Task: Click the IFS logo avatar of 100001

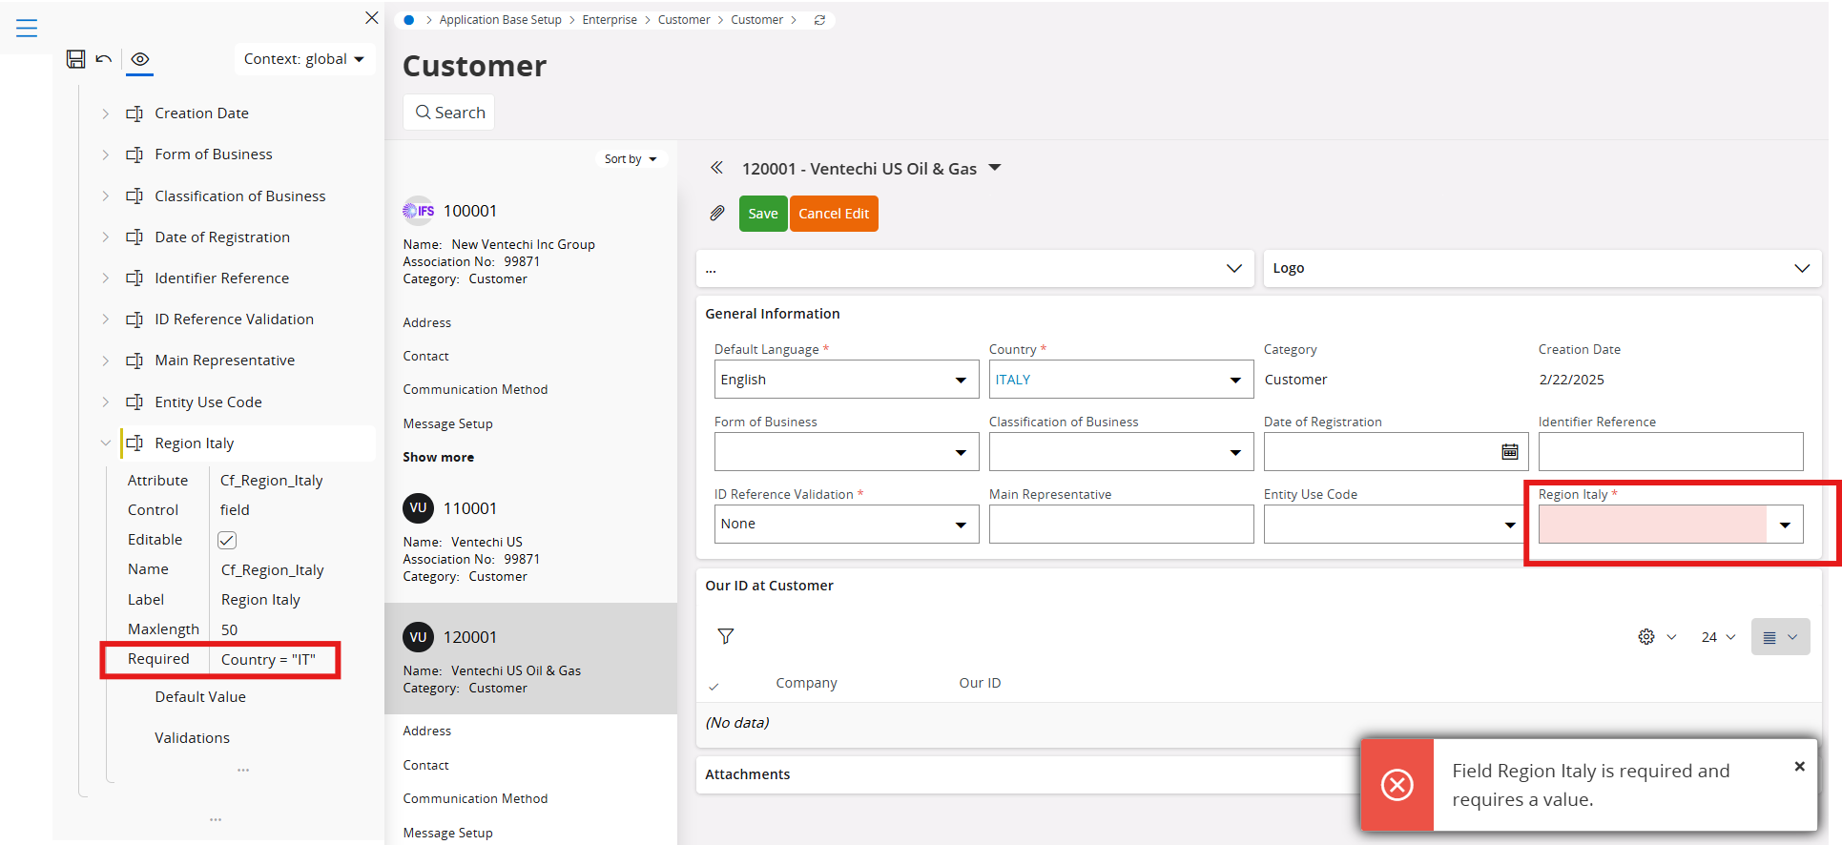Action: pos(419,211)
